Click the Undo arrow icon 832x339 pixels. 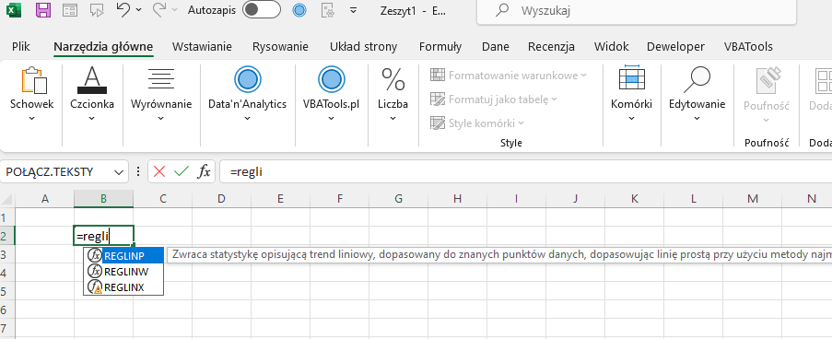pyautogui.click(x=123, y=9)
